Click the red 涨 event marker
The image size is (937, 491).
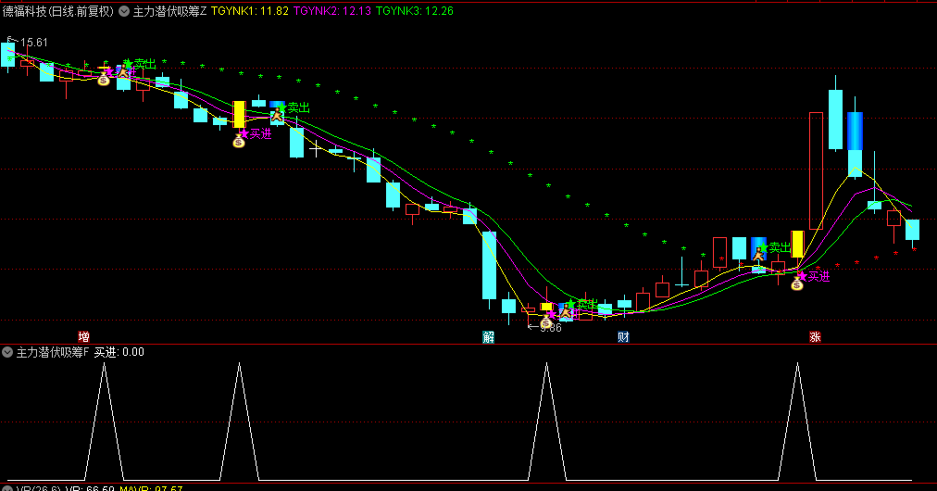815,337
